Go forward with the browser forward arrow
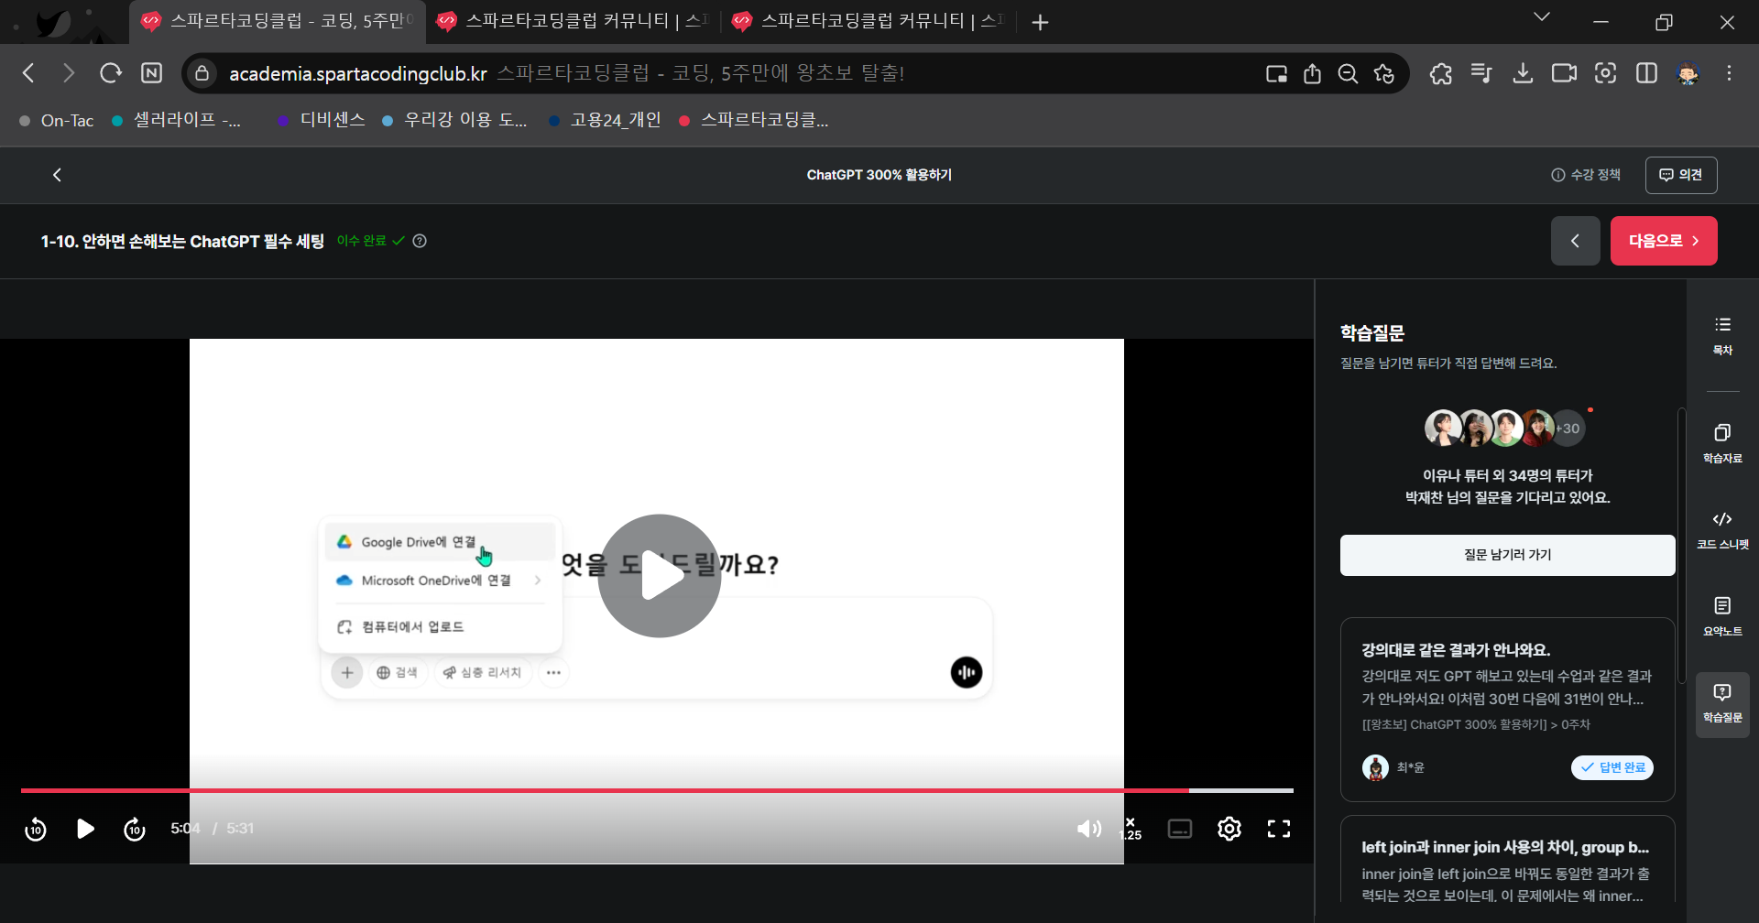1759x923 pixels. tap(69, 73)
